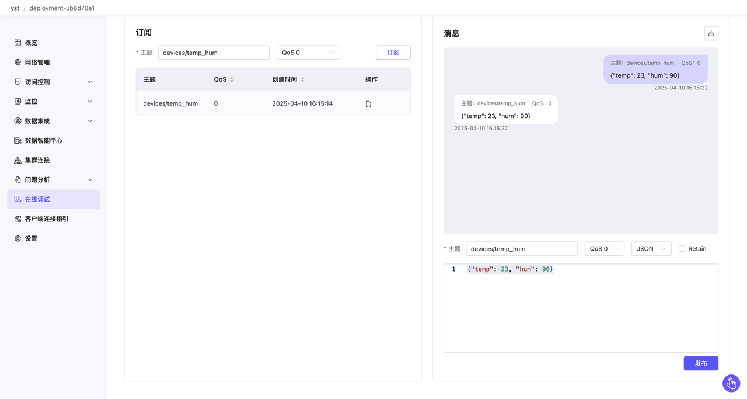This screenshot has width=747, height=399.
Task: Click the yst breadcrumb link
Action: (x=15, y=8)
